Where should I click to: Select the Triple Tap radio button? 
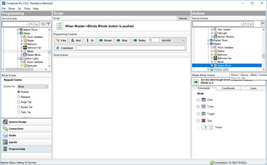[x=19, y=112]
